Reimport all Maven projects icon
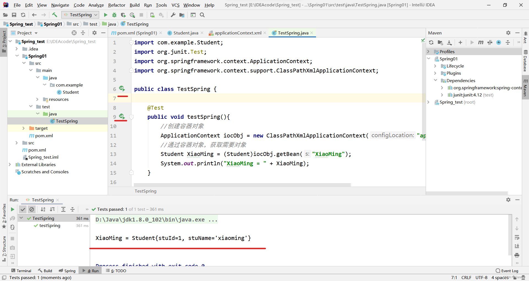This screenshot has width=529, height=281. 431,42
